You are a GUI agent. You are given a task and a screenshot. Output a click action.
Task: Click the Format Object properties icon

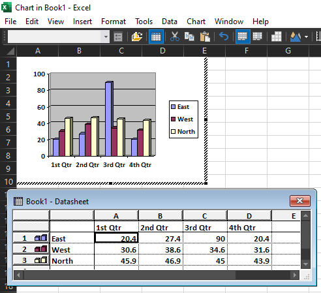pyautogui.click(x=118, y=37)
